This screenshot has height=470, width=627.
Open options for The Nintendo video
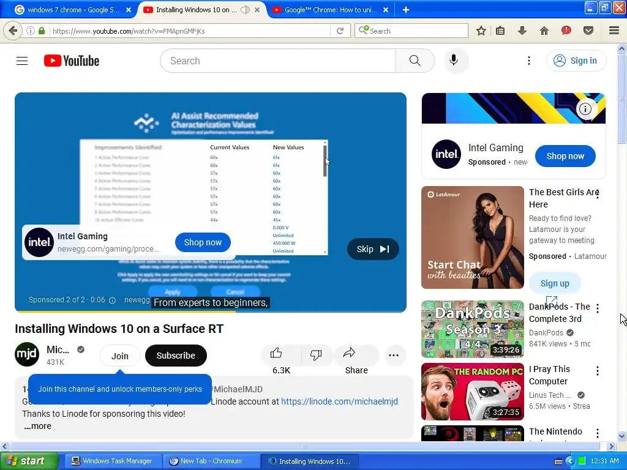pyautogui.click(x=598, y=433)
